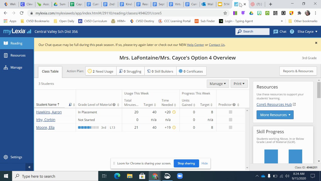This screenshot has width=321, height=181.
Task: Click Predictor box for Irby, Corbin
Action: (230, 120)
